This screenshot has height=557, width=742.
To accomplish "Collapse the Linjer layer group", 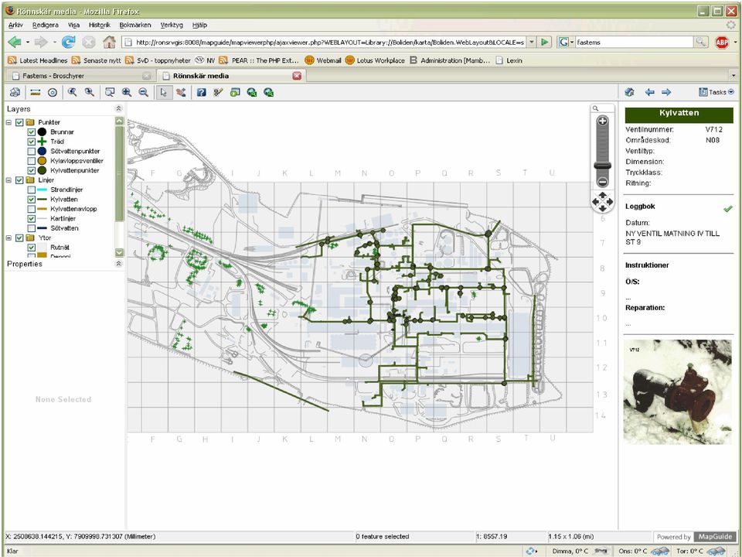I will coord(9,180).
